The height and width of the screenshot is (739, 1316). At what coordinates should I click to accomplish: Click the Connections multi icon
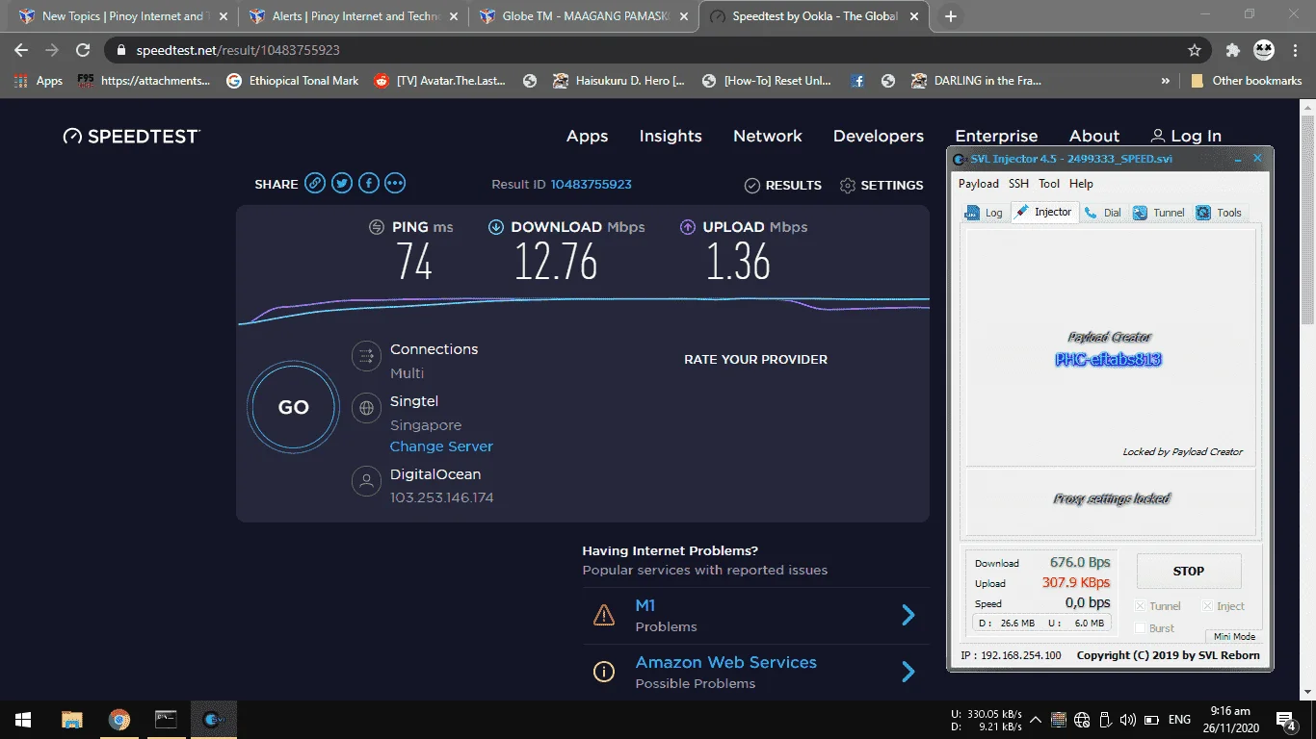pyautogui.click(x=366, y=357)
